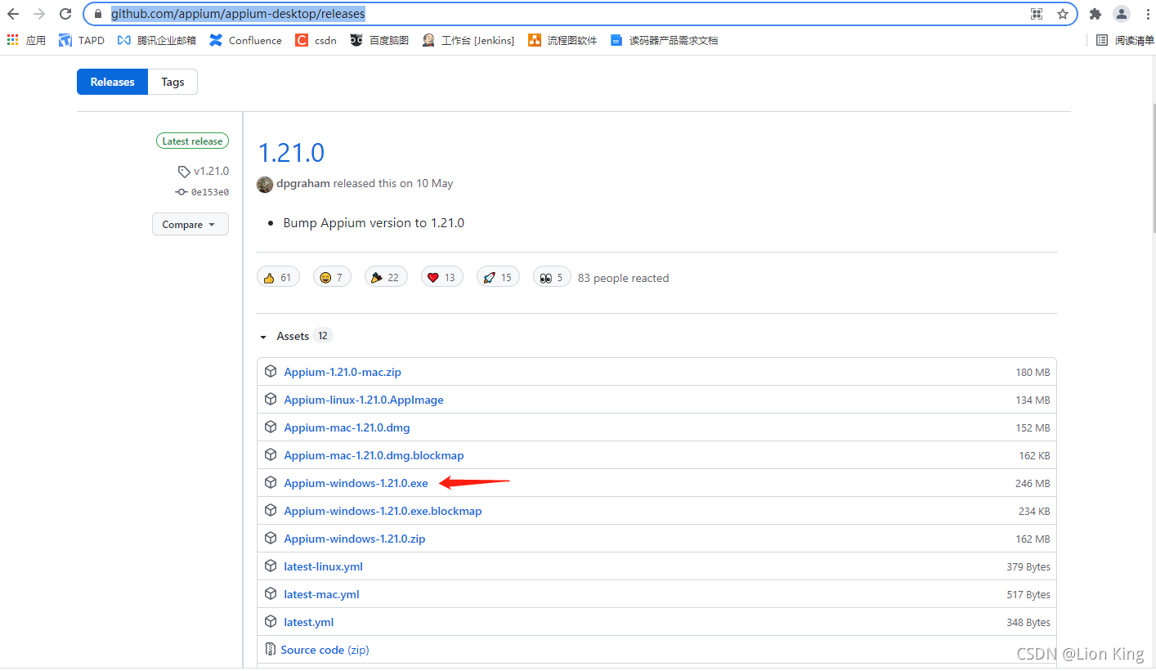Open the Compare dropdown
The image size is (1156, 671).
click(190, 224)
